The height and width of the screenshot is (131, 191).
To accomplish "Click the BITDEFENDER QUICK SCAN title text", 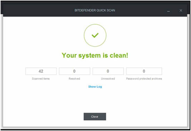I will coord(95,10).
